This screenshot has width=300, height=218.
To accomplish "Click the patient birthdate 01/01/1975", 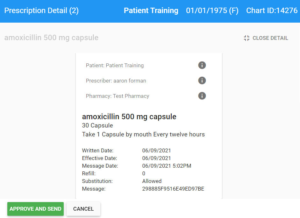I will coord(212,11).
